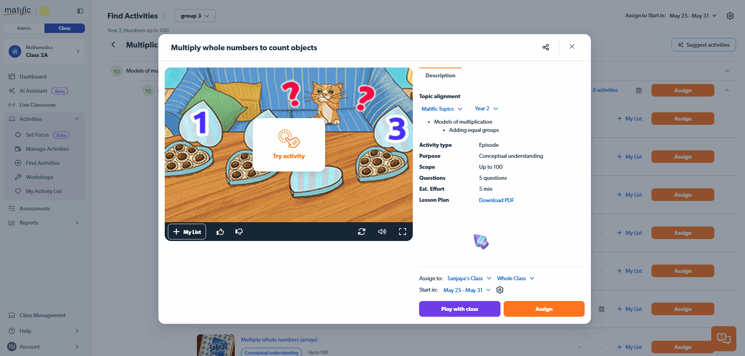Click the Y2 badge next to Models of multiplication
Viewport: 745px width, 356px height.
point(117,71)
